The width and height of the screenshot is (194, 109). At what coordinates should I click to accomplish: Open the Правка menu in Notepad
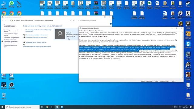click(x=85, y=31)
